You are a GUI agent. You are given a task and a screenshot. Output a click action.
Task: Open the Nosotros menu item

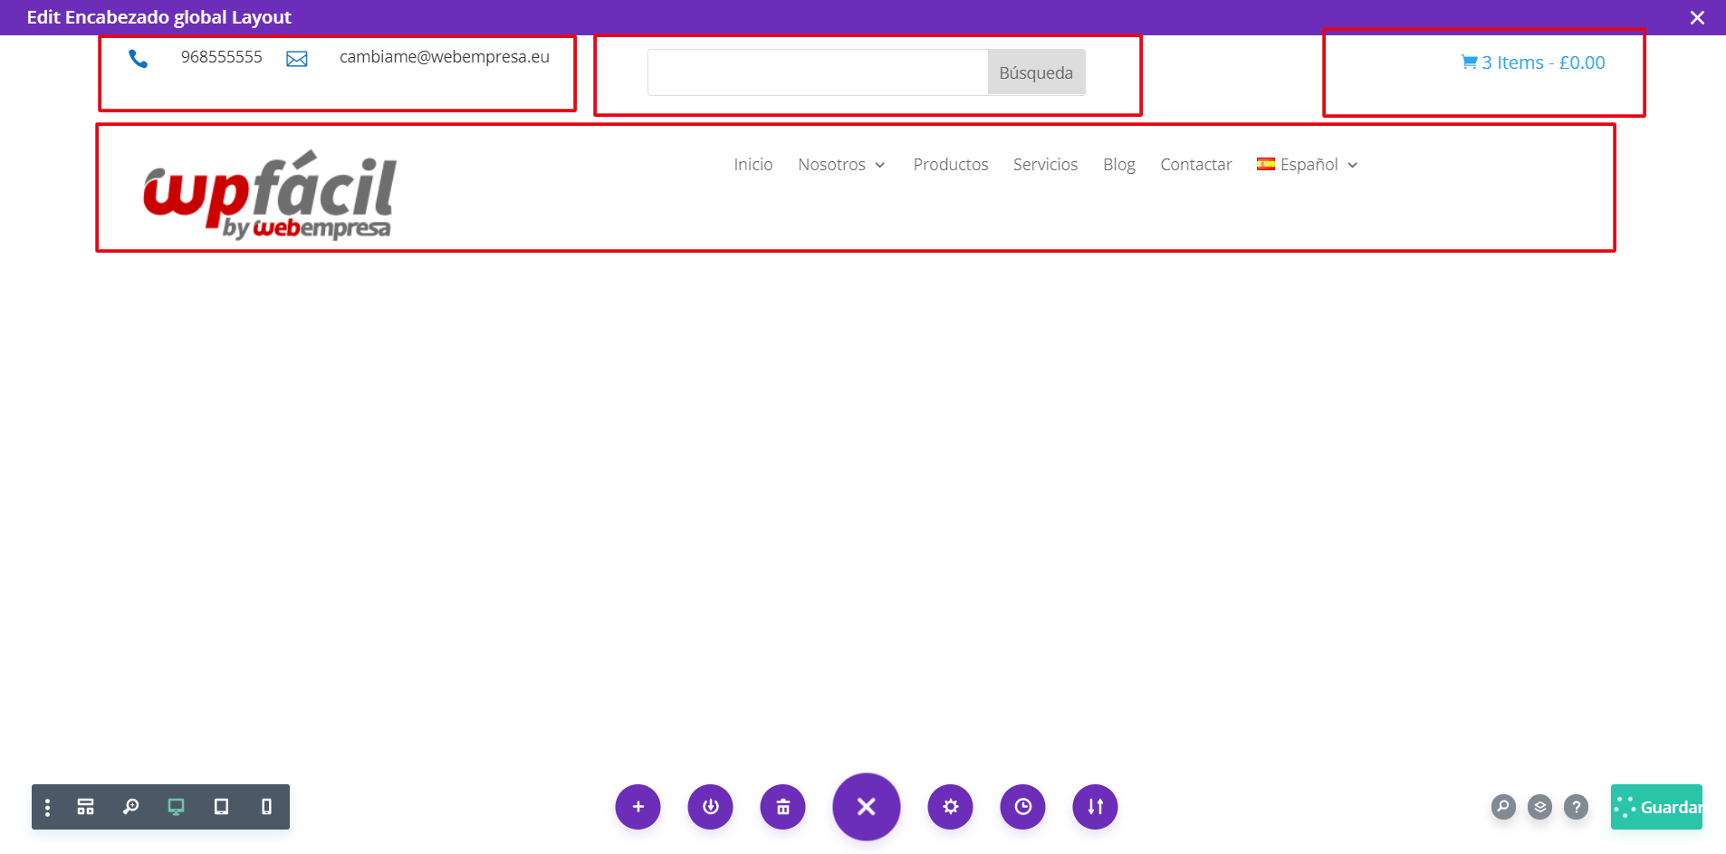pos(831,165)
